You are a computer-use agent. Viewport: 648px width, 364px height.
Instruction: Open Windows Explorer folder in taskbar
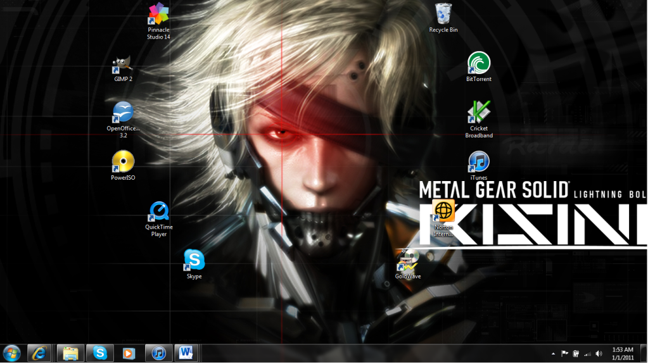70,354
